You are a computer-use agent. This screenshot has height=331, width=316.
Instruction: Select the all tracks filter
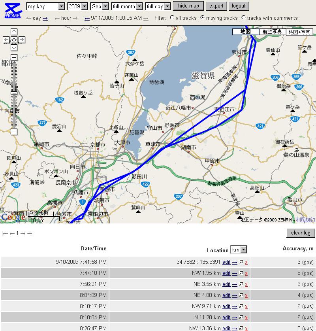click(x=172, y=17)
